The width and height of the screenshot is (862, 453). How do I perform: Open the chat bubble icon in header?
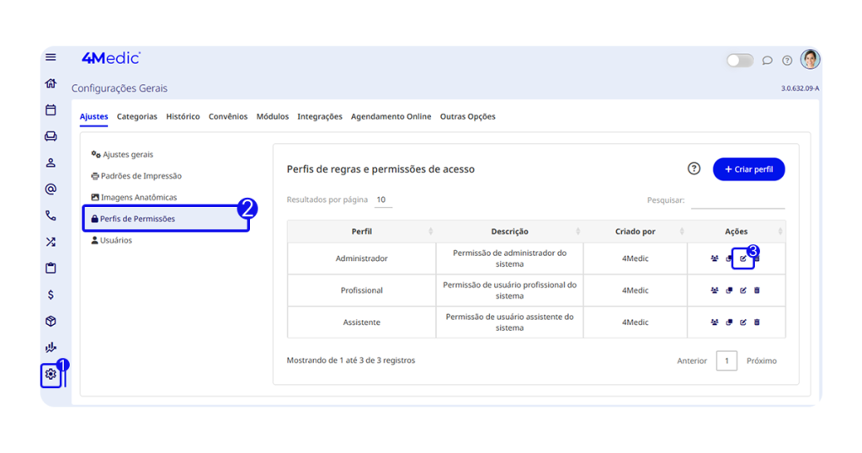(x=767, y=61)
